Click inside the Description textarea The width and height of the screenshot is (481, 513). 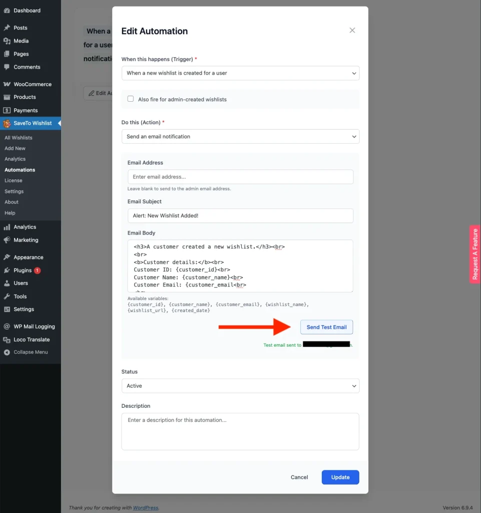click(240, 431)
